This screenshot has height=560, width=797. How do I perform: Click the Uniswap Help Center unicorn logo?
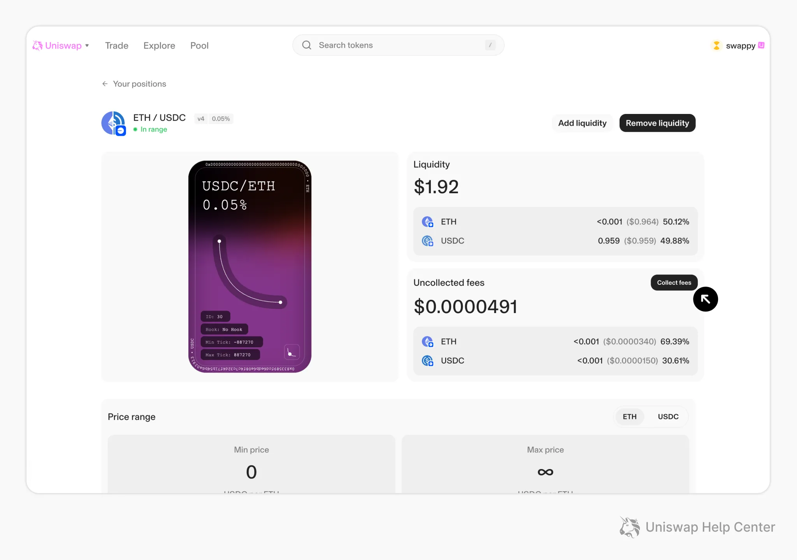point(629,527)
